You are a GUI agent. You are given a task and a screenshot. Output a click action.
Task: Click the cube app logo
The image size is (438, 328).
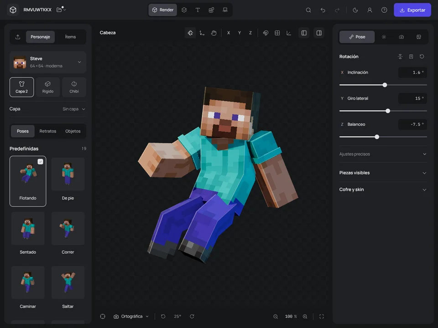tap(13, 10)
